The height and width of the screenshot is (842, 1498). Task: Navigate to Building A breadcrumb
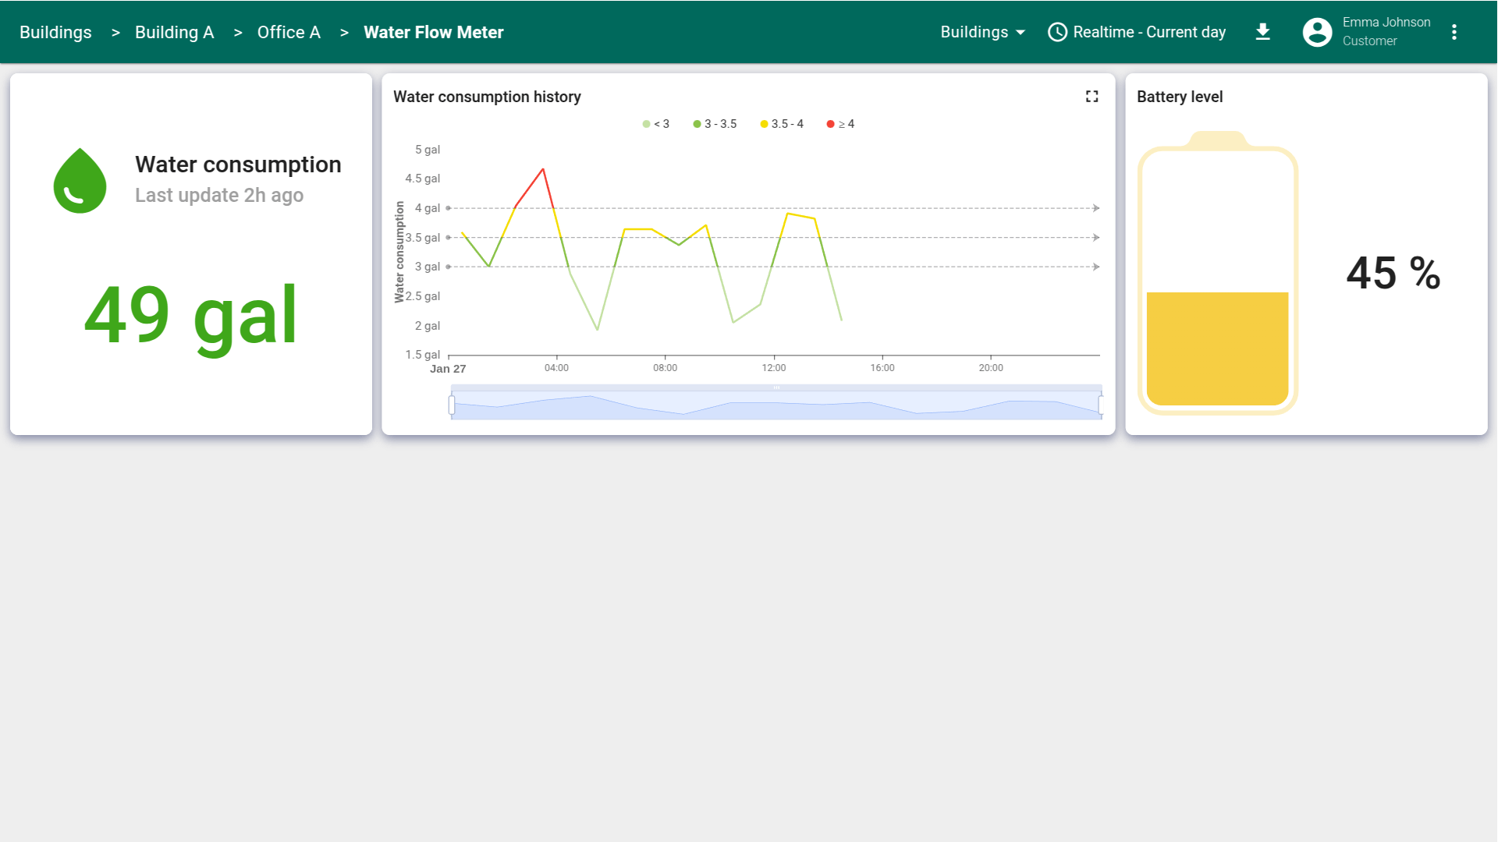pyautogui.click(x=174, y=32)
